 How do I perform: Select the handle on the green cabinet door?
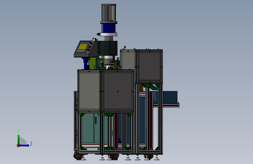tap(96, 121)
